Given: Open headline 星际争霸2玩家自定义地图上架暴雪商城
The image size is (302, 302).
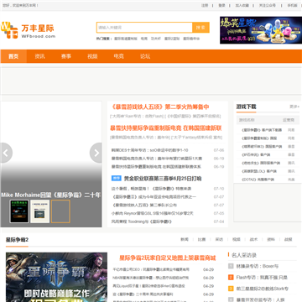Looking at the screenshot, I should 168,258.
